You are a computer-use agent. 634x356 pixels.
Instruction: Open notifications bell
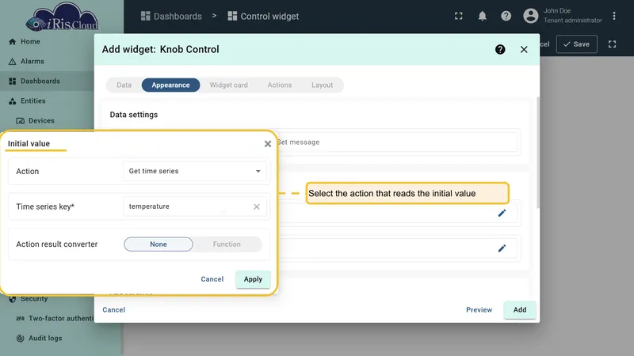click(x=483, y=16)
